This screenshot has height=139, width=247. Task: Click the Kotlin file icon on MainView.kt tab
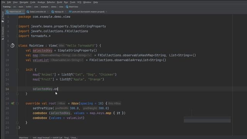[7, 12]
